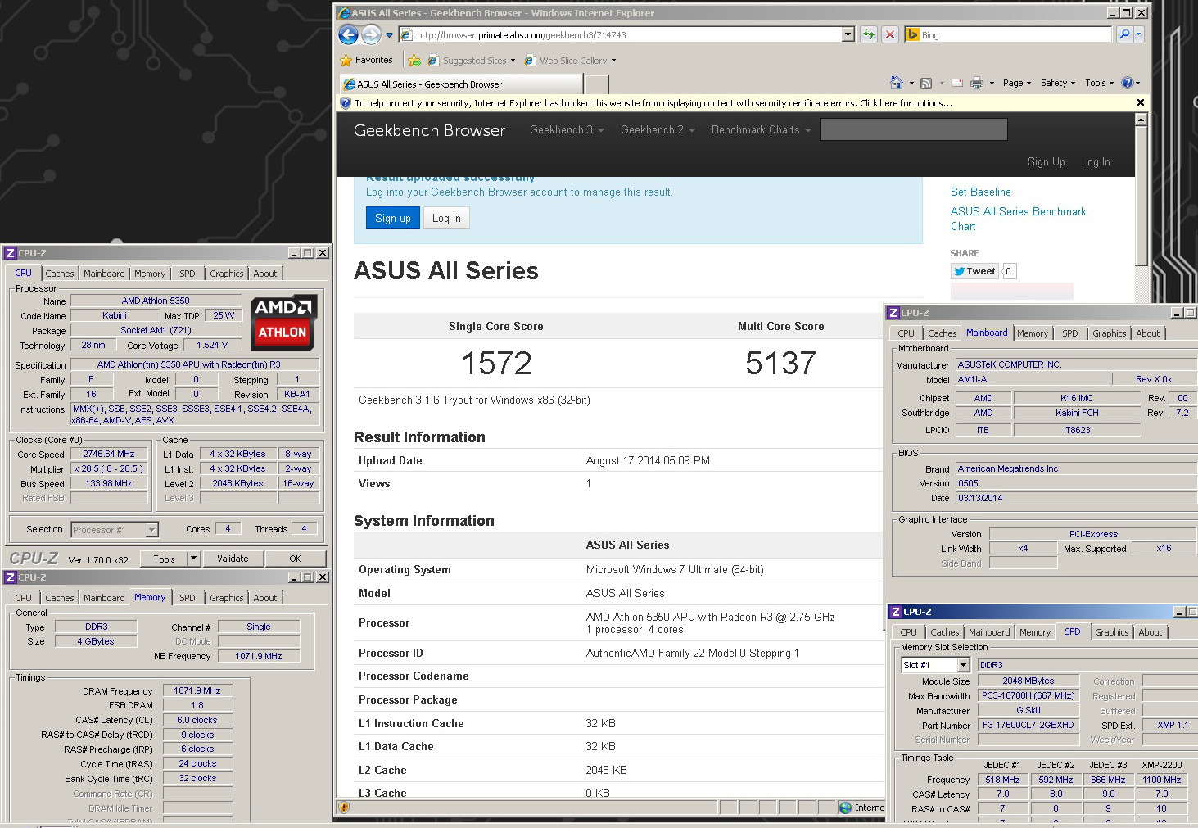Open the Geekbench 2 menu

click(658, 129)
